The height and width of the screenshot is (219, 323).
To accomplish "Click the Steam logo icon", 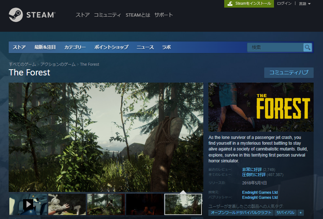I will [x=16, y=15].
